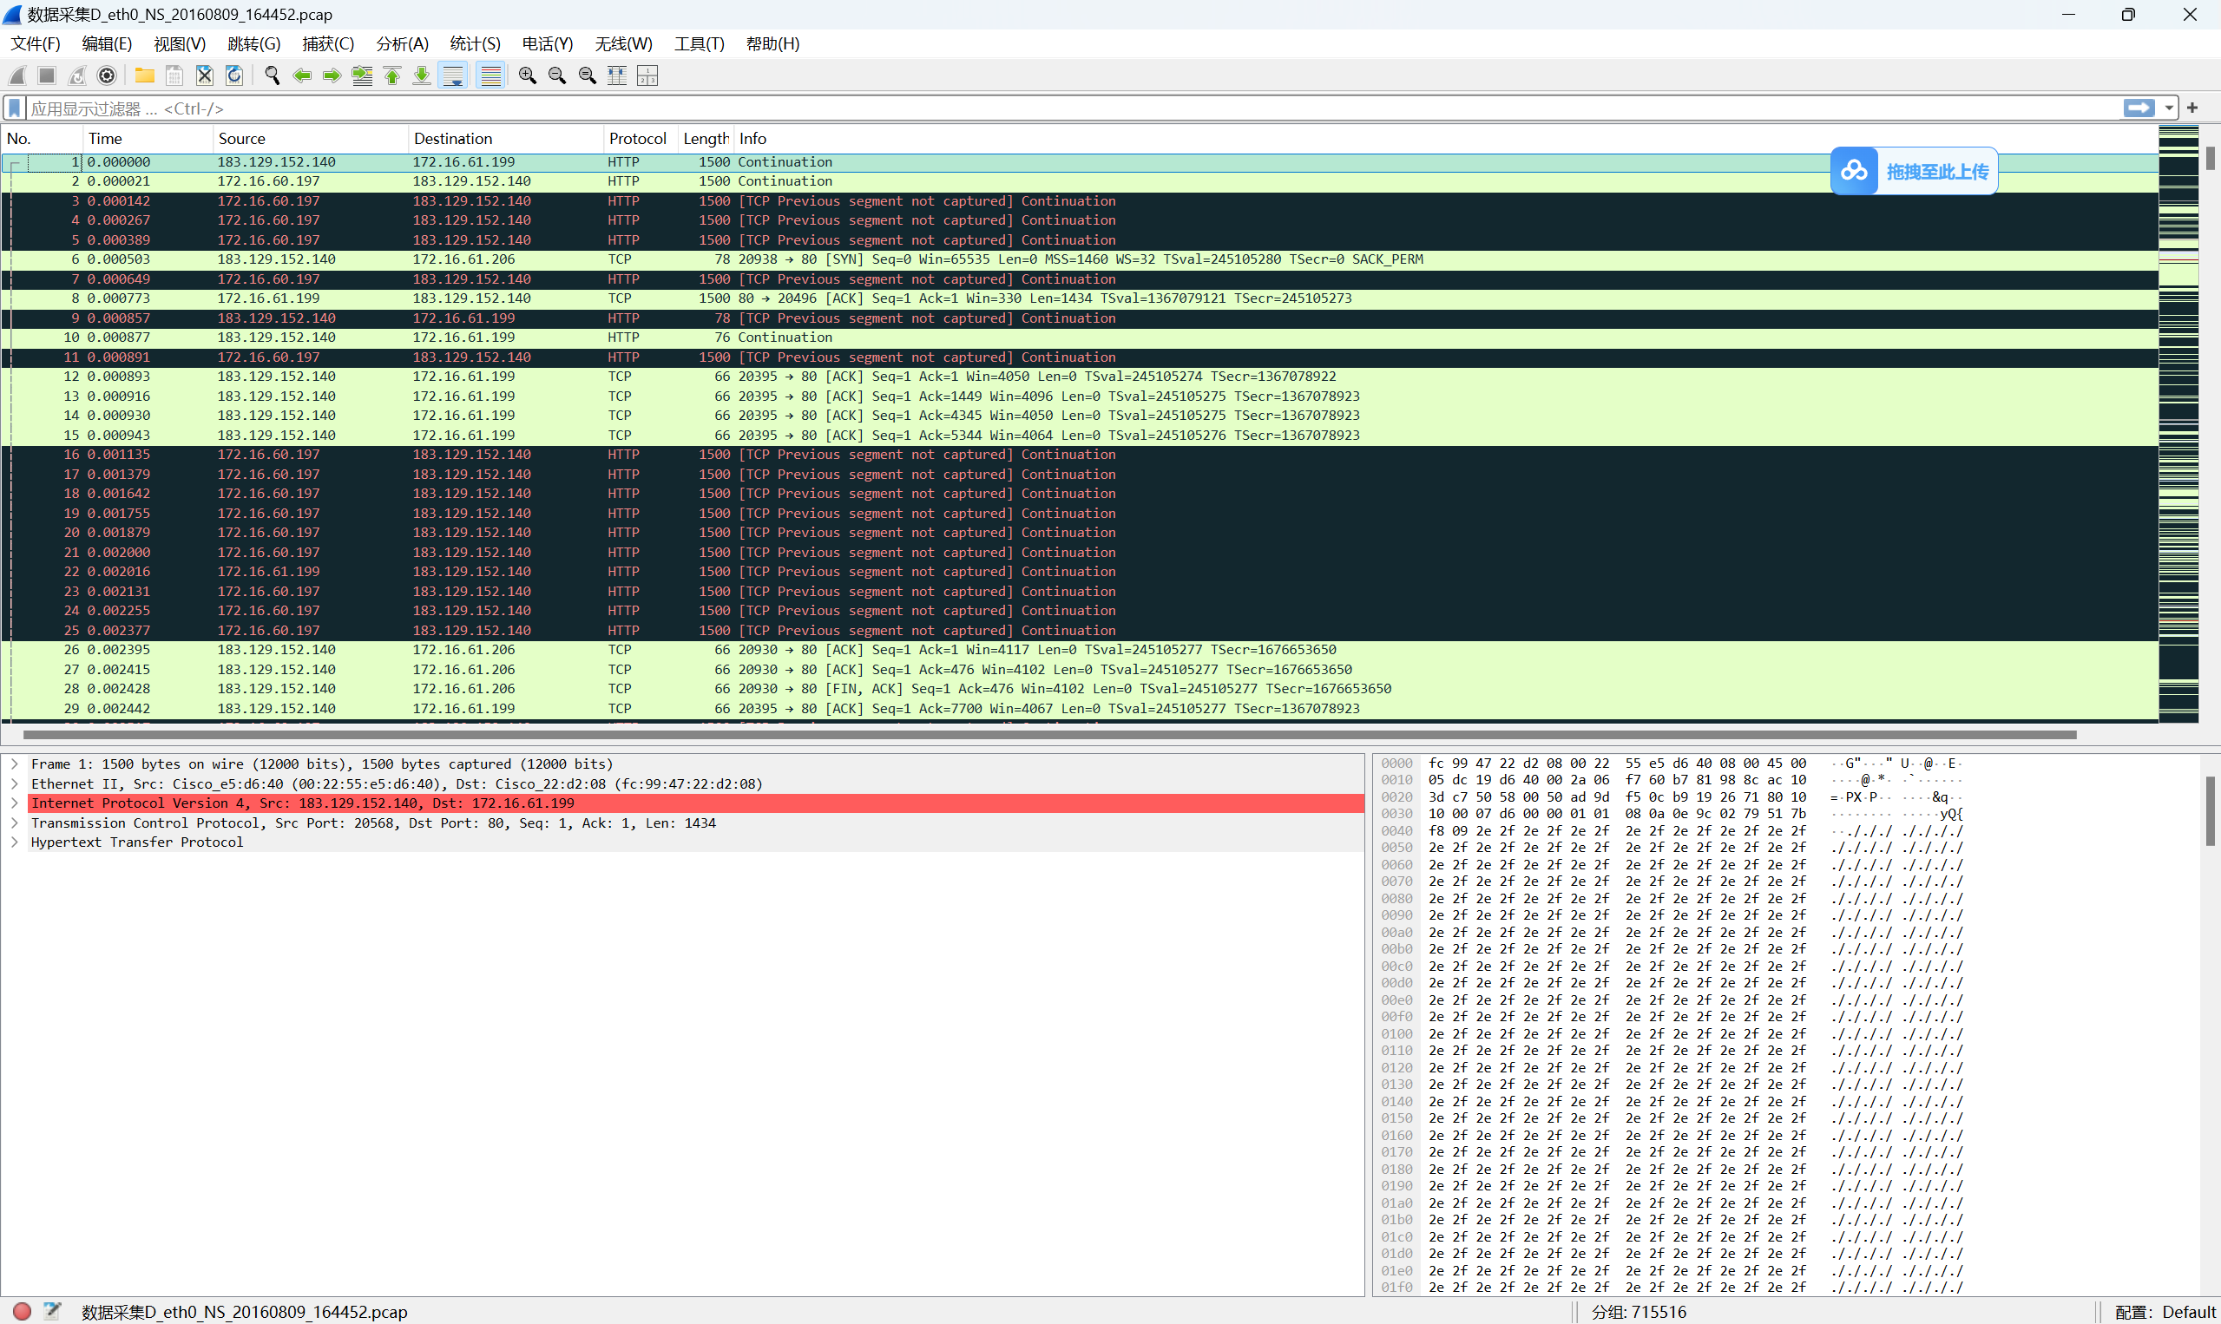Image resolution: width=2221 pixels, height=1324 pixels.
Task: Expand the Internet Protocol Version 4 row
Action: click(14, 803)
